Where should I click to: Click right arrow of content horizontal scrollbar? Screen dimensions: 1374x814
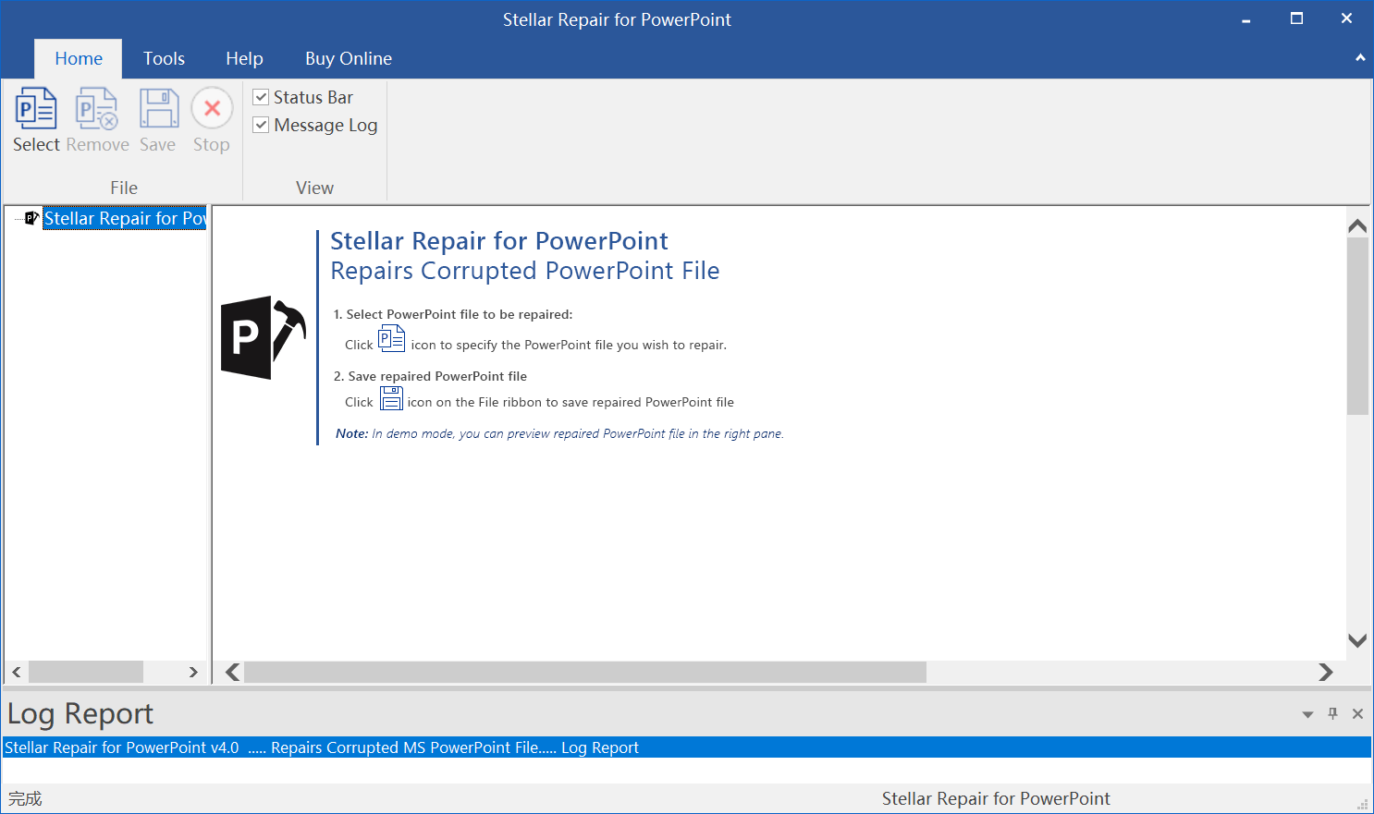pyautogui.click(x=1326, y=672)
